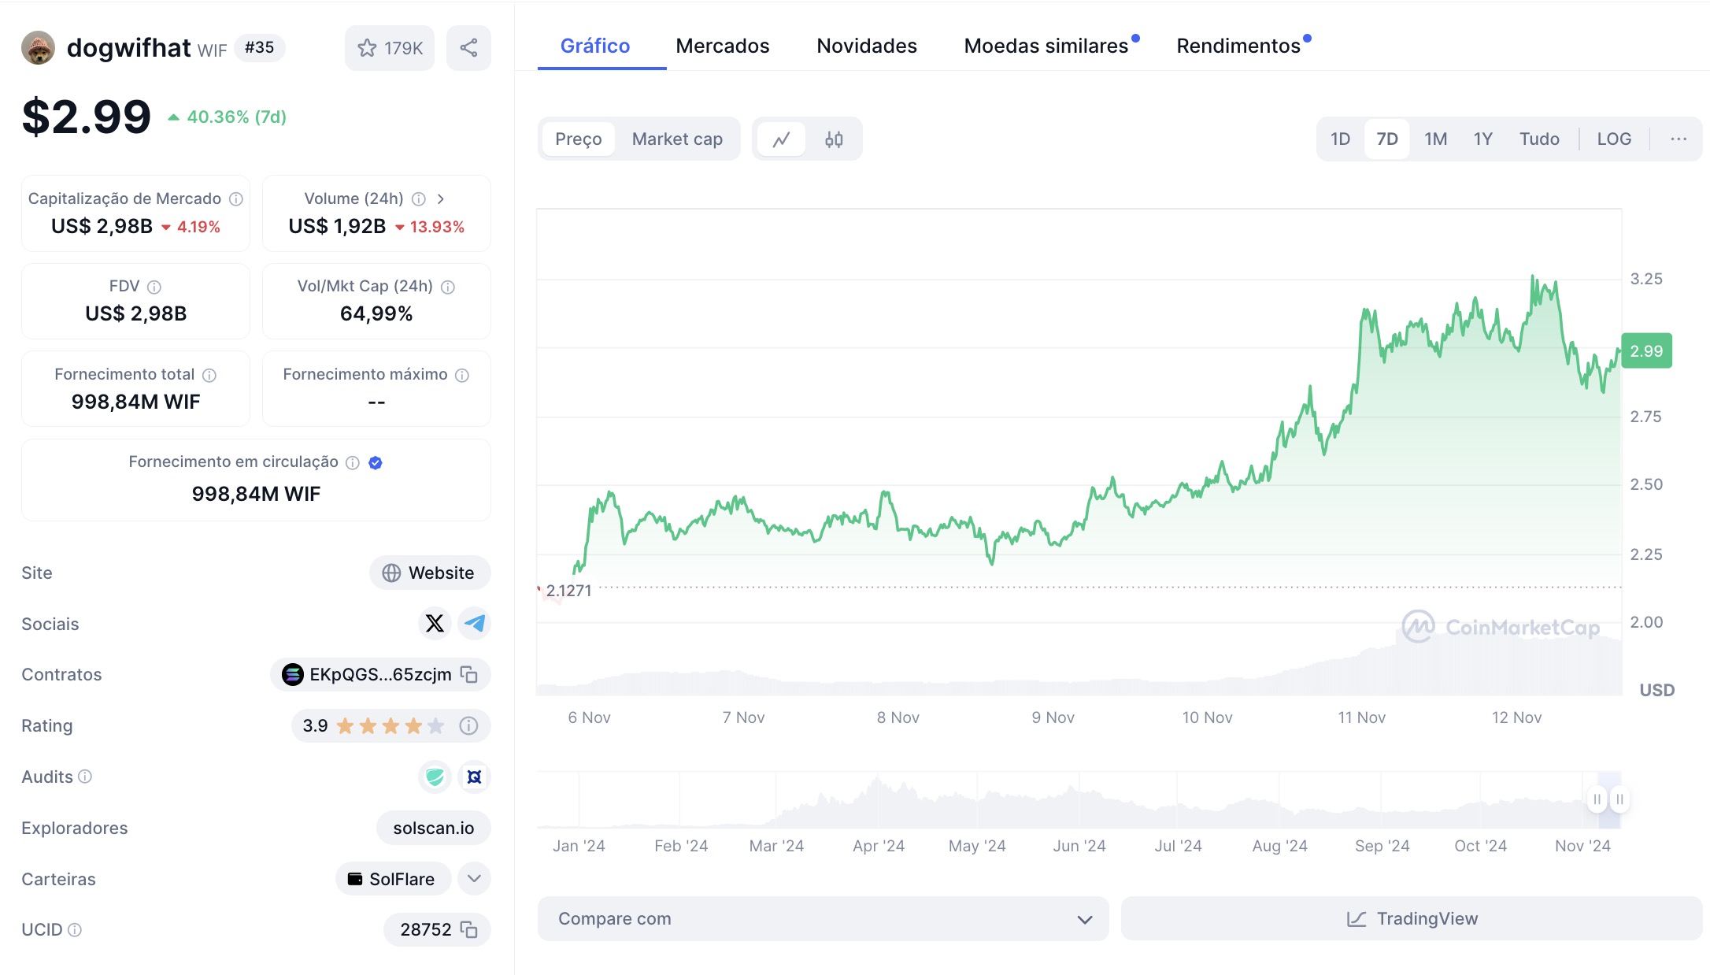Expand the Compare com dropdown
1710x975 pixels.
[x=823, y=918]
